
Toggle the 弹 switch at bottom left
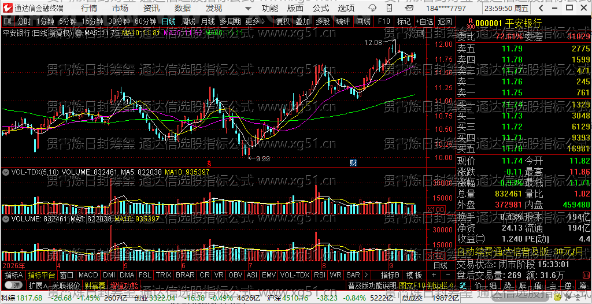(x=13, y=285)
